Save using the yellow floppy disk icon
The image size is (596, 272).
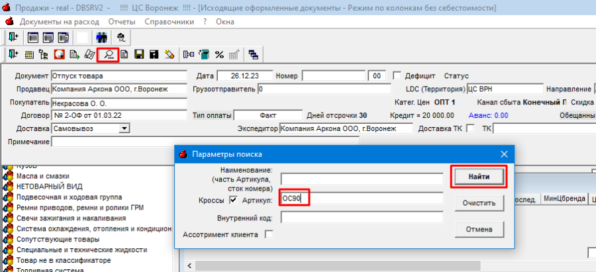pos(139,55)
